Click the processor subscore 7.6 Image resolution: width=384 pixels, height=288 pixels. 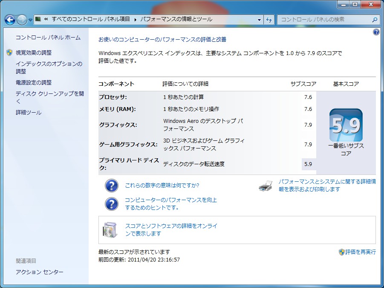tap(308, 97)
